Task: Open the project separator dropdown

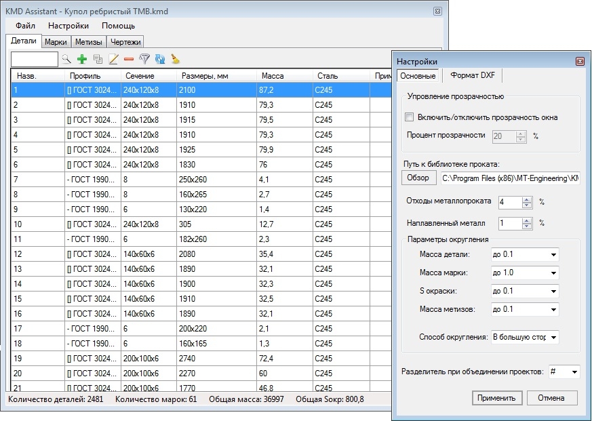Action: tap(574, 372)
